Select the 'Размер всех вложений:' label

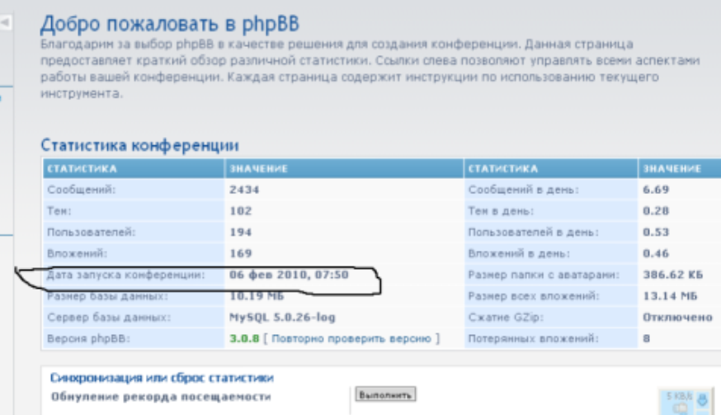click(x=534, y=296)
